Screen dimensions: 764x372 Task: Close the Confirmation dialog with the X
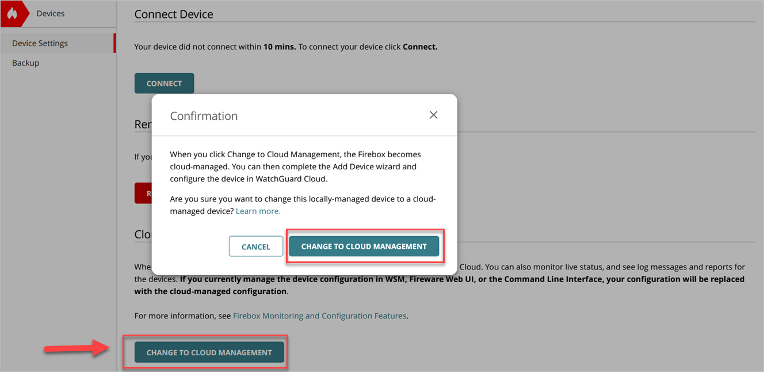coord(433,115)
